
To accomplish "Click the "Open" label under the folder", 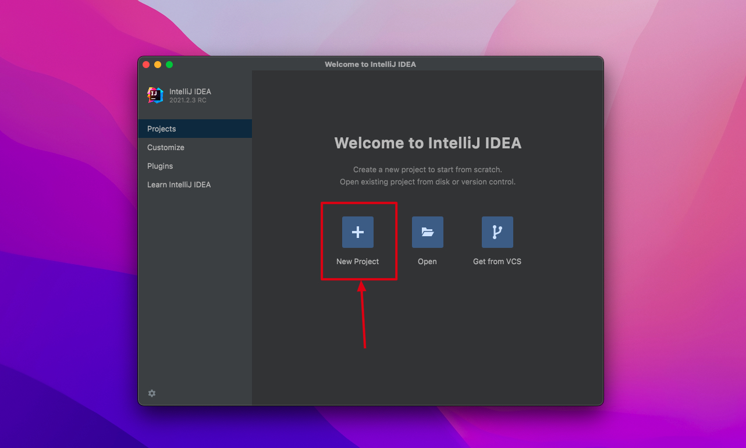I will pos(427,262).
